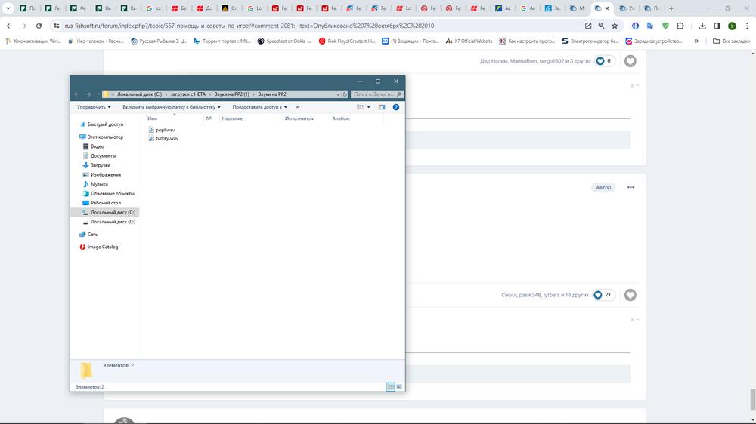Open the address bar history dropdown arrow

(x=337, y=94)
